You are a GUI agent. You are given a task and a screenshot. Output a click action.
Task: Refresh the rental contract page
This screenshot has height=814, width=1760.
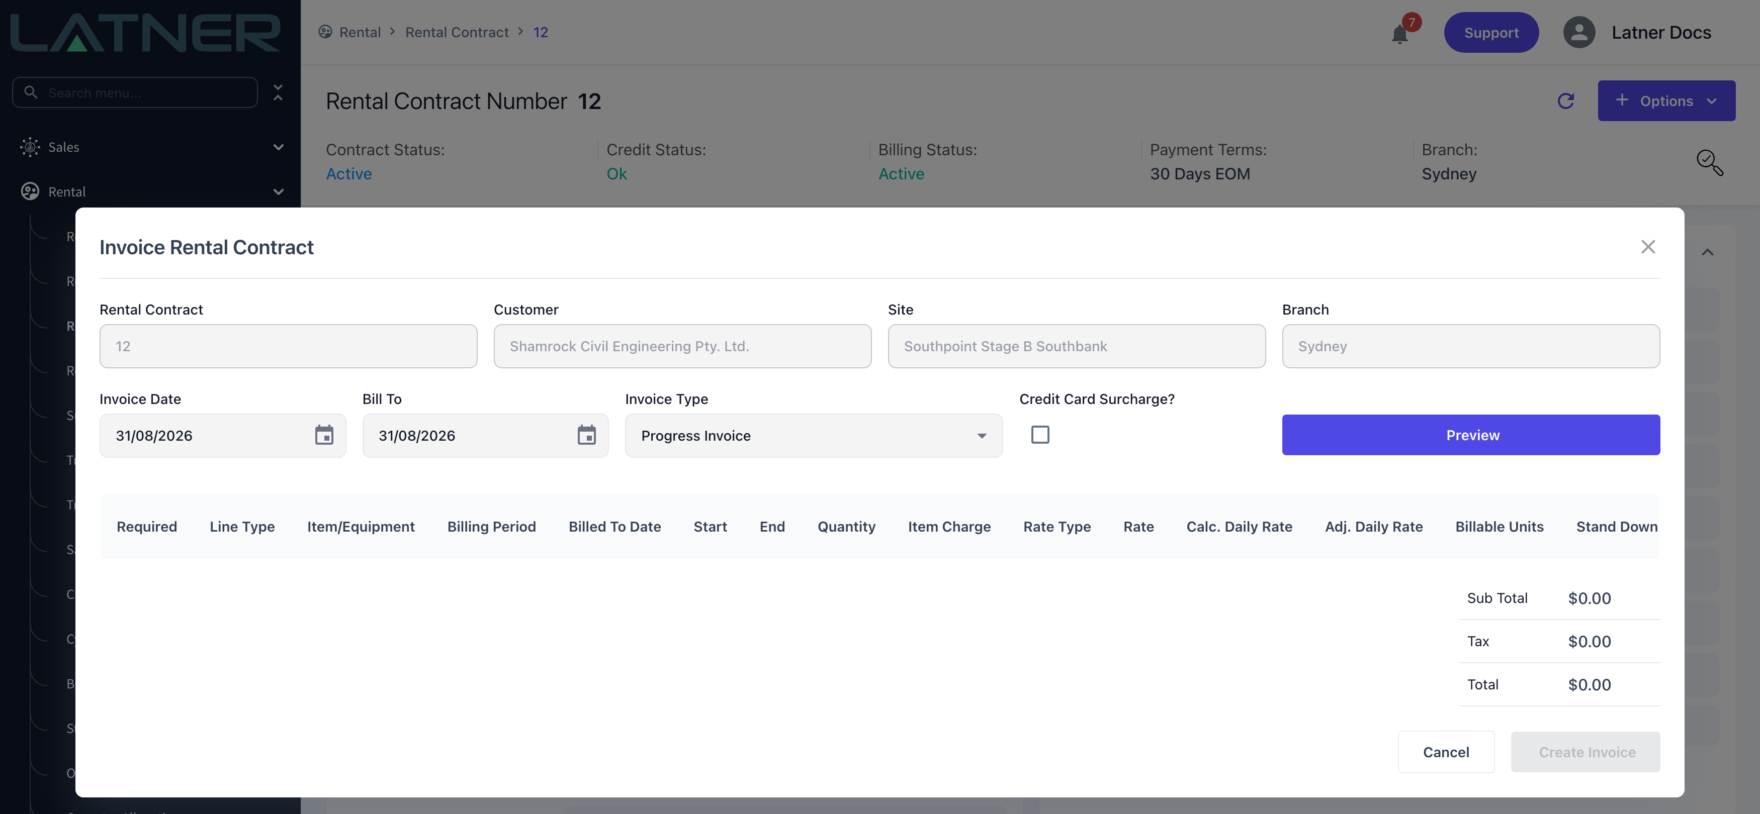(1565, 101)
